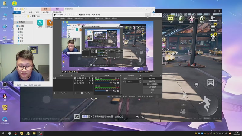Image resolution: width=242 pixels, height=136 pixels.
Task: Remove selected scene with minus icon
Action: 58,93
